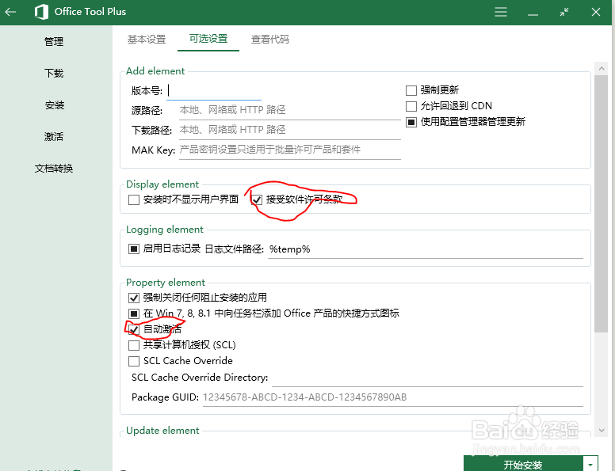615x471 pixels.
Task: Toggle the taskbar shortcut icons checkbox
Action: click(x=134, y=313)
